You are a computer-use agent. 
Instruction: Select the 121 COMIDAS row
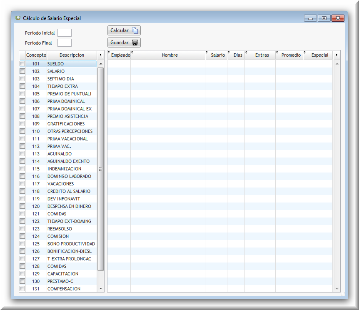(x=58, y=214)
